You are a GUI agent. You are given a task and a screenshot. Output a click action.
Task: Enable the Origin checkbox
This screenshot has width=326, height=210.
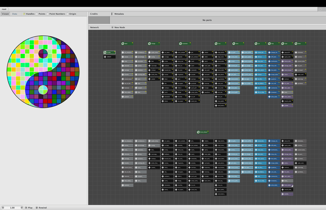pos(67,14)
